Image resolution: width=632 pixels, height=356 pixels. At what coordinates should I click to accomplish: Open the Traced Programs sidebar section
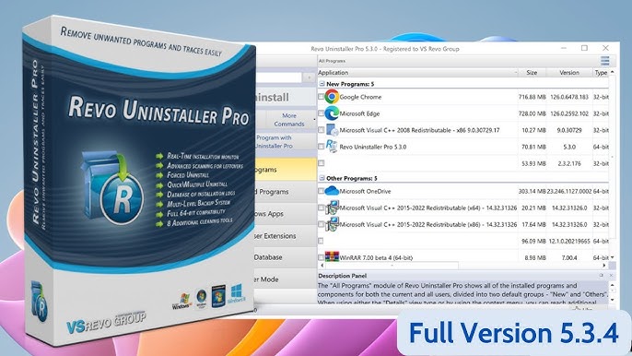pos(286,191)
